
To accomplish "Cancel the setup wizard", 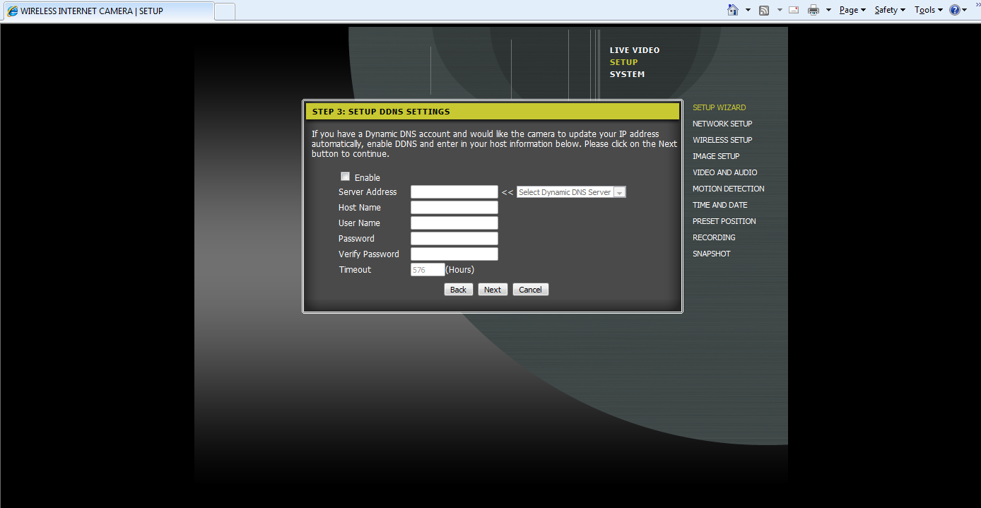I will coord(530,290).
